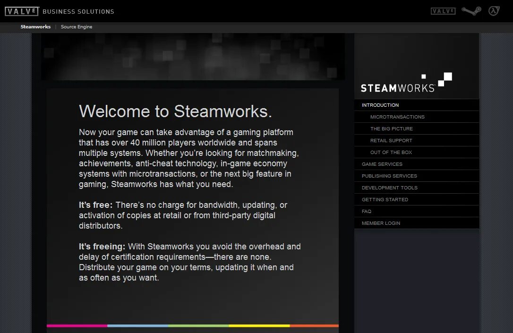Screen dimensions: 513x333
Task: Select Introduction in the sidebar menu
Action: click(417, 105)
